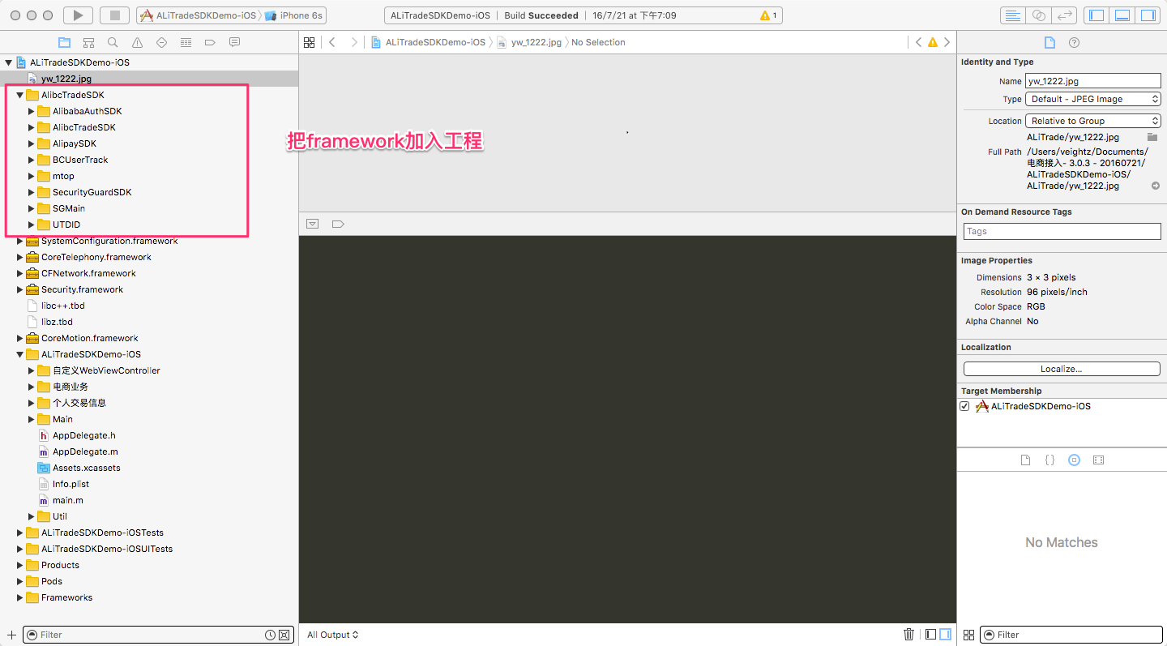Select AppDelegate.m in the project navigator
The image size is (1167, 646).
pos(85,451)
